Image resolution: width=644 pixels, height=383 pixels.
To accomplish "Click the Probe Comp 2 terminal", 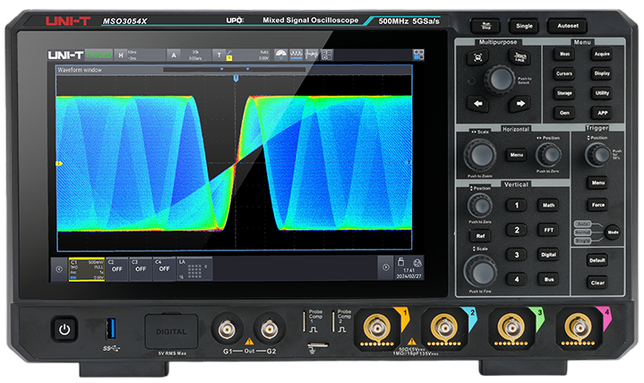I will [x=333, y=321].
